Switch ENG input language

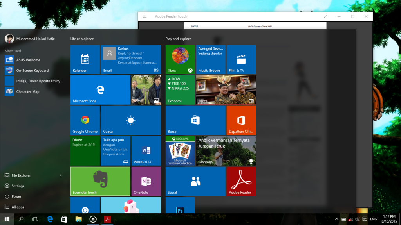[x=373, y=219]
